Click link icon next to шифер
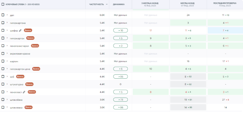243x123 pixels. [20, 31]
